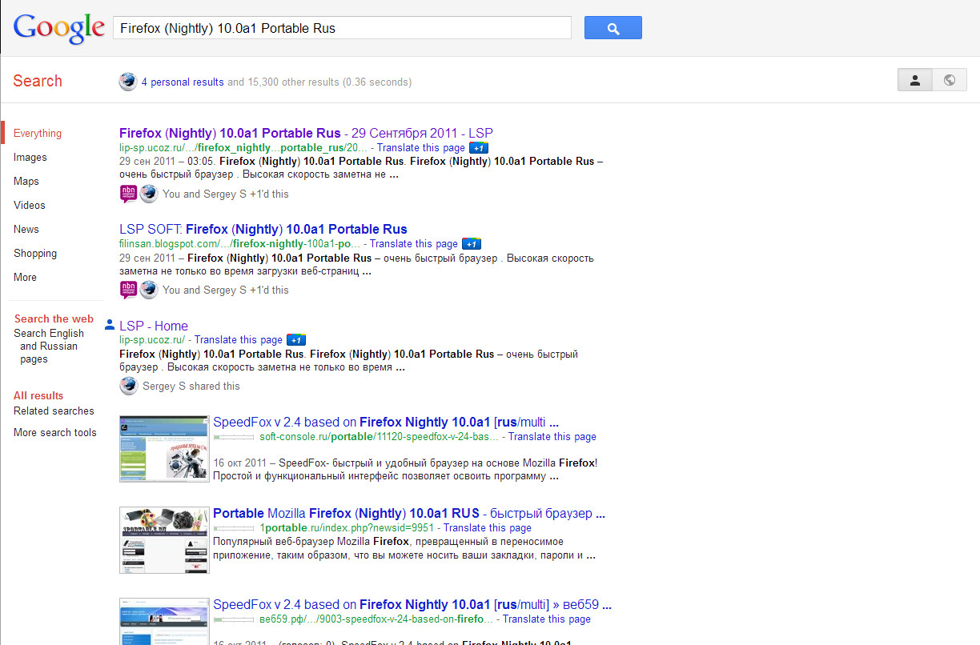Select Images in the sidebar

30,158
